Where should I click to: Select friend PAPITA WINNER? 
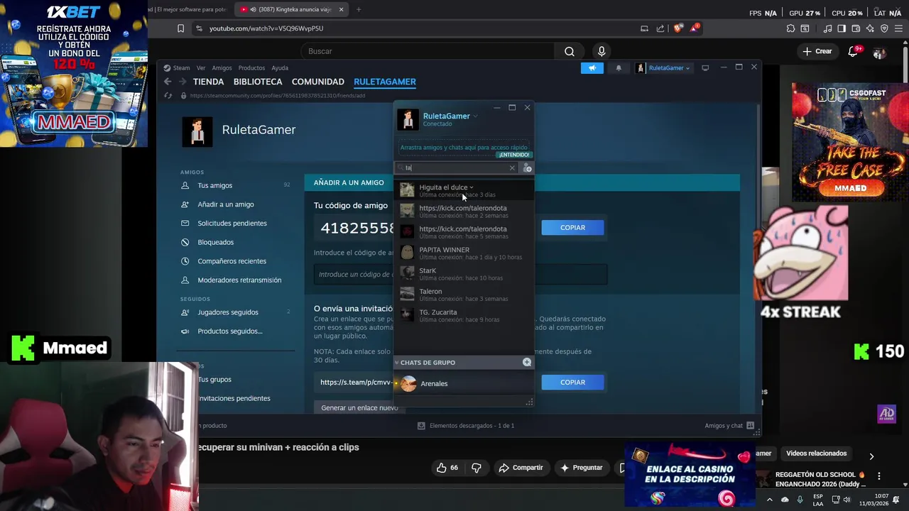[464, 253]
